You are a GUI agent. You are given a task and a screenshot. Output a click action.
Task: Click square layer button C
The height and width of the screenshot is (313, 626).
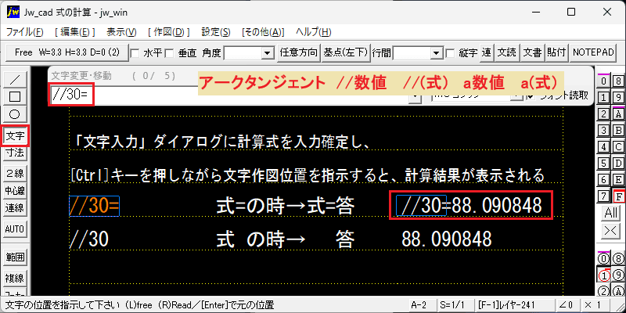(618, 146)
